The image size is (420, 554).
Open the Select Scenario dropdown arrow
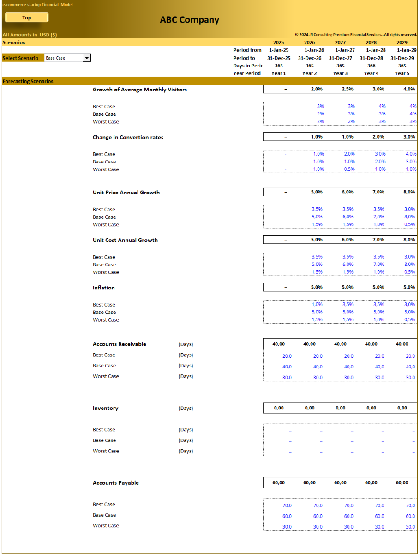click(87, 58)
